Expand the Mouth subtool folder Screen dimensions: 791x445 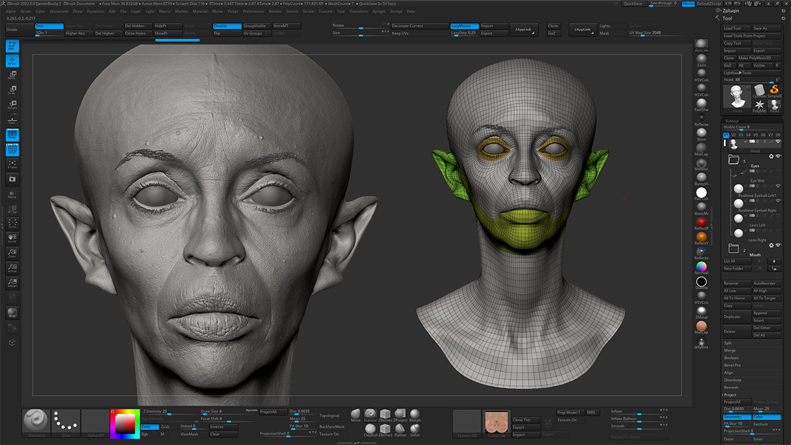(x=733, y=249)
